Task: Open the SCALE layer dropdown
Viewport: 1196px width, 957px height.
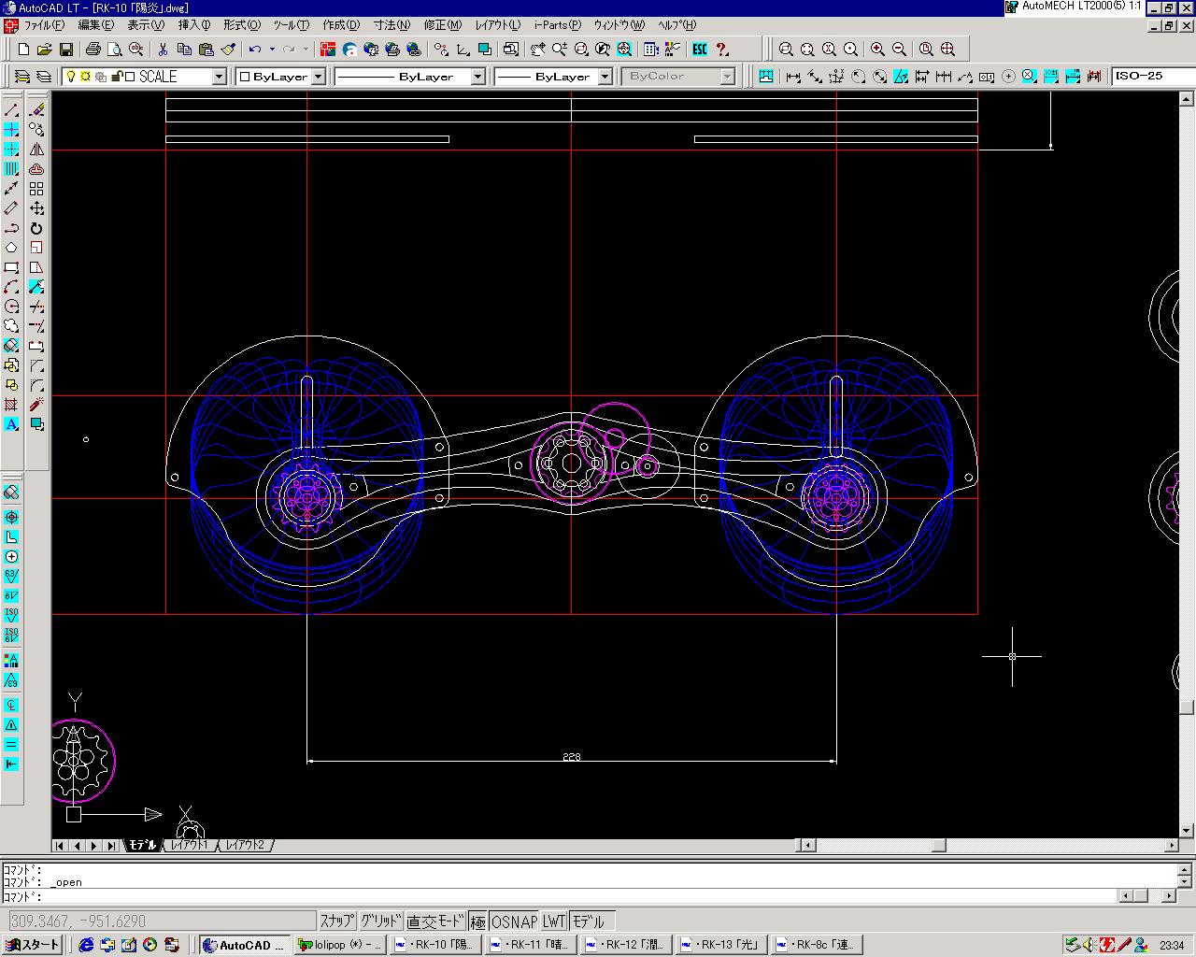Action: pyautogui.click(x=220, y=77)
